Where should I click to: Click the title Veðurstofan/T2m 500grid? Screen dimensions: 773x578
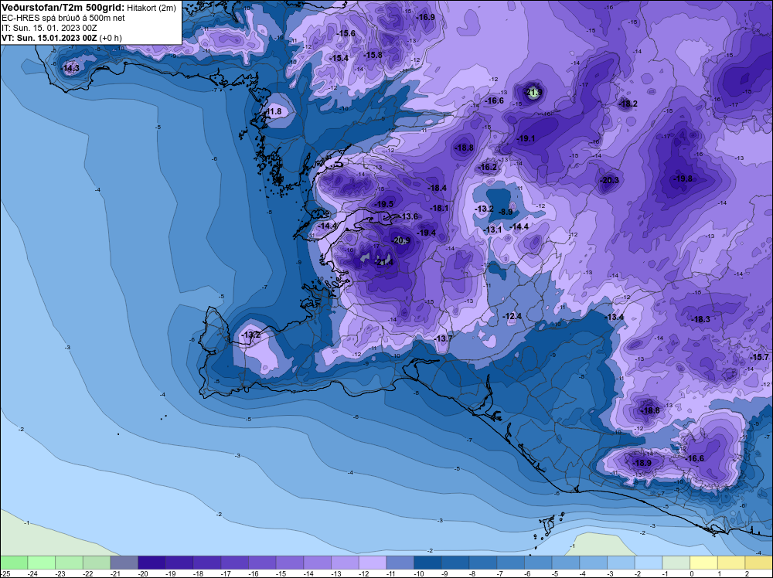63,8
